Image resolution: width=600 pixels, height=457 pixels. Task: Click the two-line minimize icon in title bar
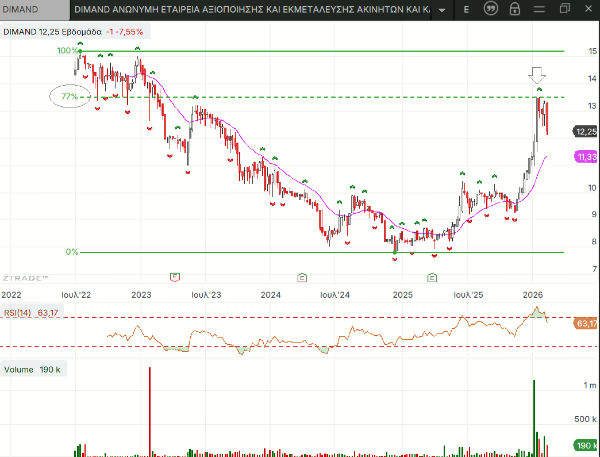click(x=539, y=9)
